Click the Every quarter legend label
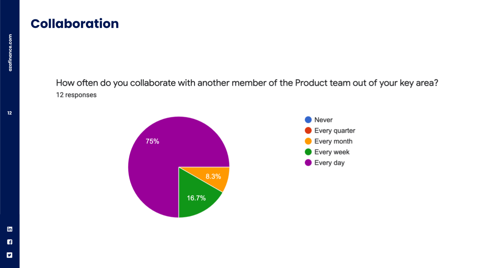 335,131
